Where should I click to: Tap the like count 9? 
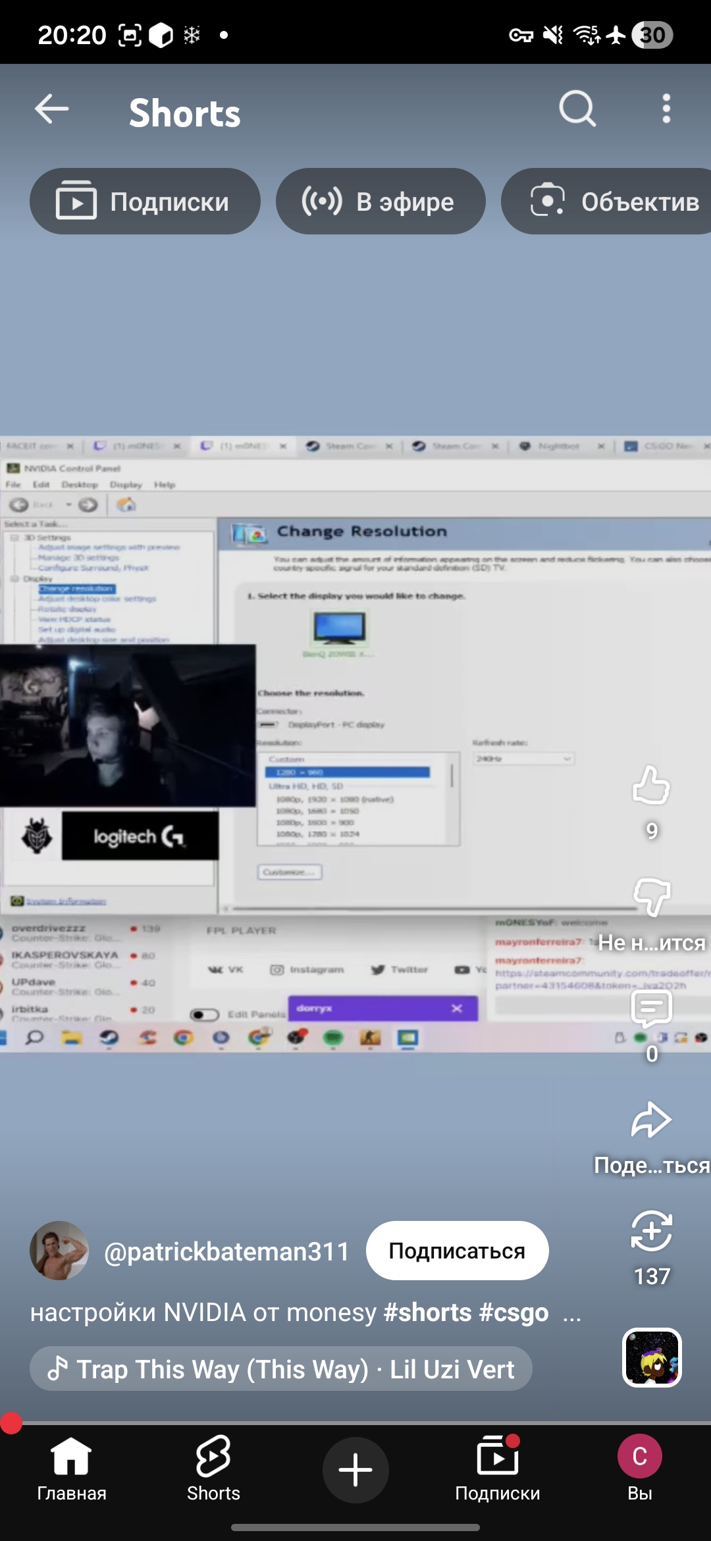(x=652, y=831)
